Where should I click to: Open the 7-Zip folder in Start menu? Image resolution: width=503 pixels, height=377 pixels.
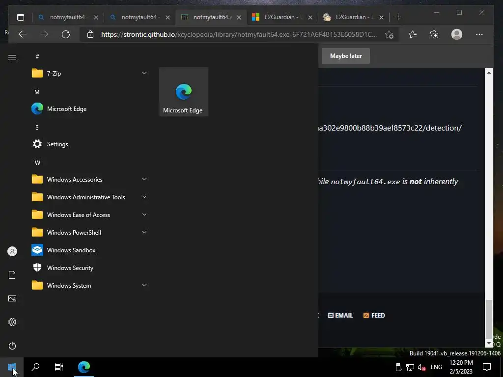89,74
